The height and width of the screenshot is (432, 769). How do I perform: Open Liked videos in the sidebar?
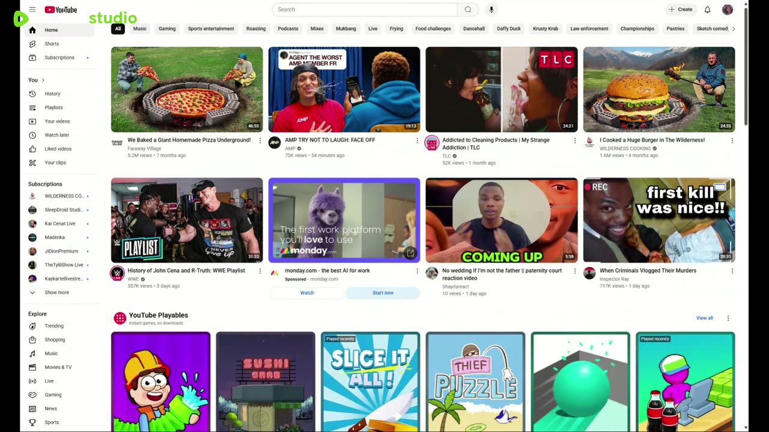pyautogui.click(x=60, y=149)
